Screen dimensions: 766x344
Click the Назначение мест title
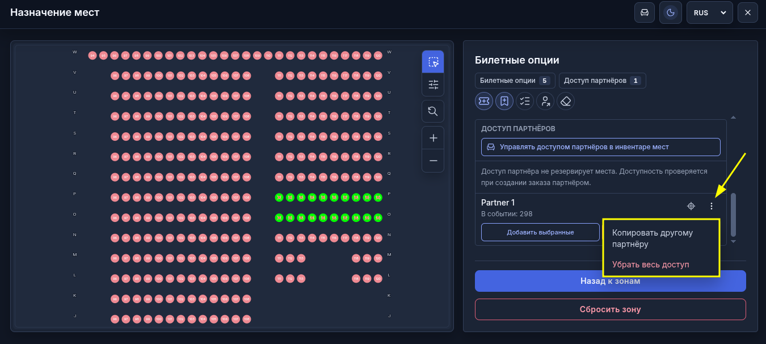(x=55, y=12)
